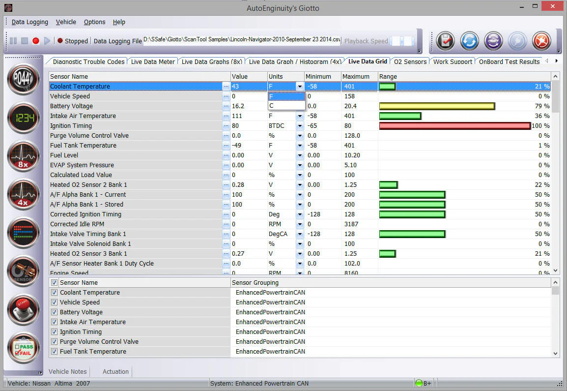Switch to OnBoard Test Results tab
567x391 pixels.
click(x=509, y=61)
